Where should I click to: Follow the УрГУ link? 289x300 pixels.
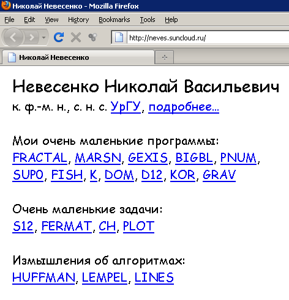(x=126, y=107)
